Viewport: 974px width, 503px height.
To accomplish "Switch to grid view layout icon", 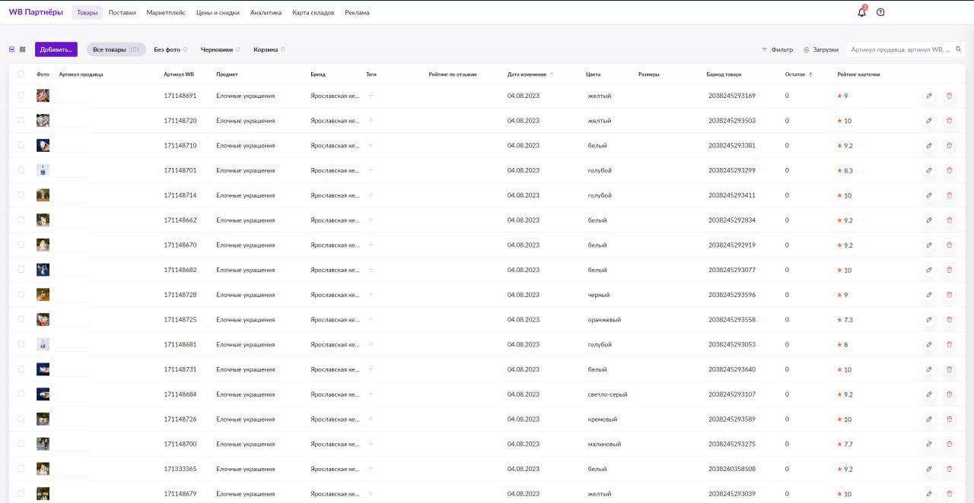I will (x=23, y=49).
